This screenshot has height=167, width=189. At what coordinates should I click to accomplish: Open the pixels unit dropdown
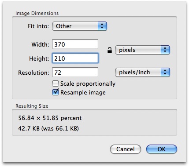tap(143, 50)
